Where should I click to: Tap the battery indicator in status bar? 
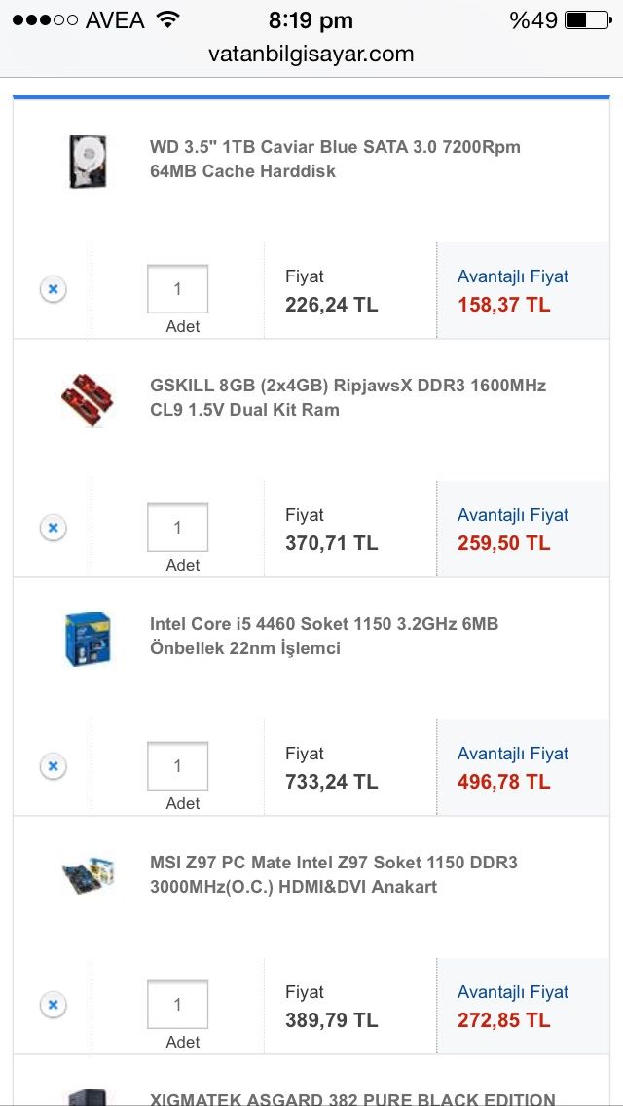588,19
